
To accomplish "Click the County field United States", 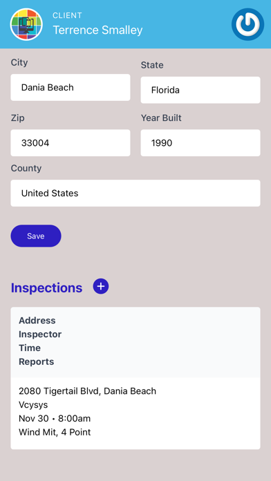I will click(x=135, y=193).
